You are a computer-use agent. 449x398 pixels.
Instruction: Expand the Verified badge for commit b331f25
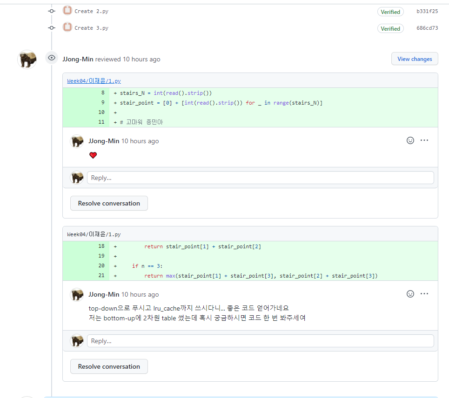click(x=390, y=12)
